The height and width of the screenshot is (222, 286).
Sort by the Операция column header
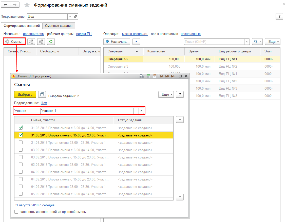(123, 51)
